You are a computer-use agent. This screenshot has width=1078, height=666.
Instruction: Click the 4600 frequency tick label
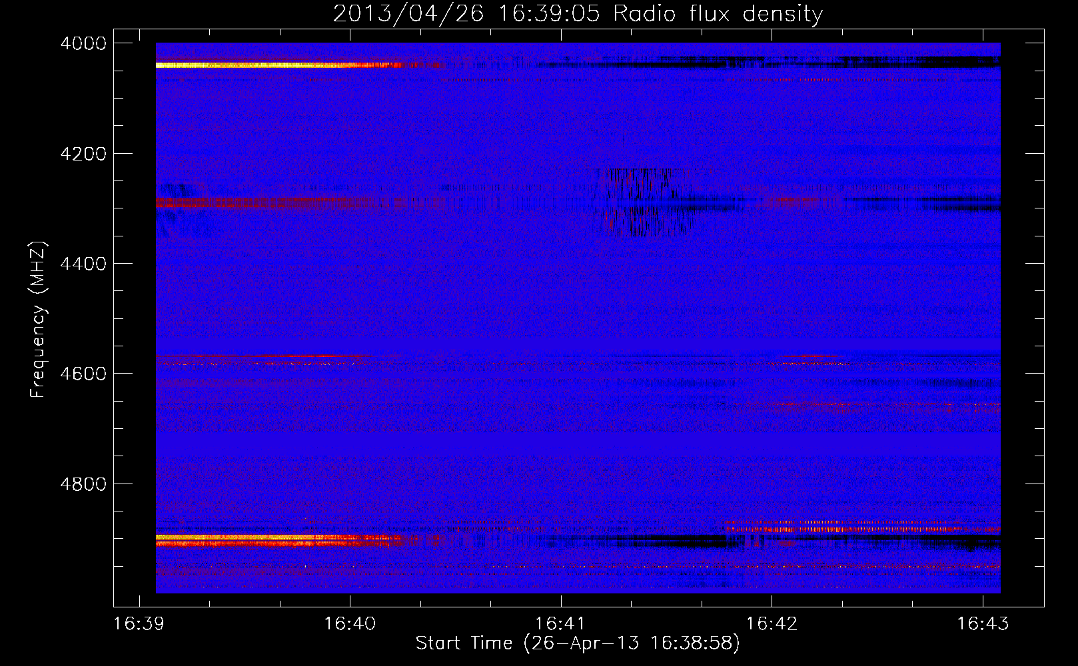pos(83,374)
